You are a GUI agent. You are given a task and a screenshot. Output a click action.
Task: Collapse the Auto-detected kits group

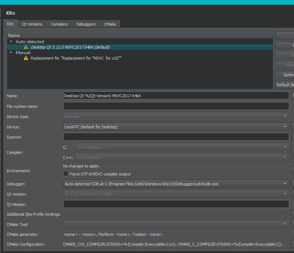tap(11, 41)
